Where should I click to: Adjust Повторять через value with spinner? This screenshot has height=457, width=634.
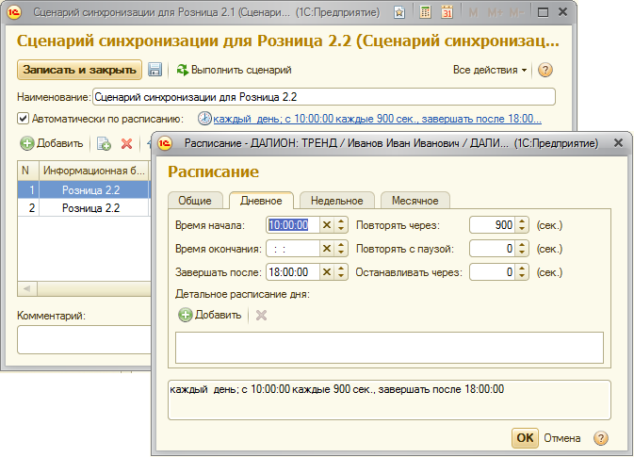[522, 225]
